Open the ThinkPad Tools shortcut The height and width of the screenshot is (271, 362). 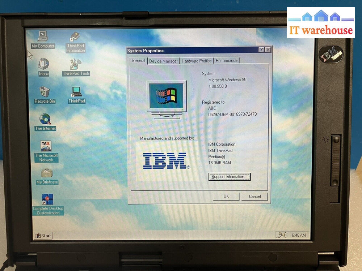point(76,65)
